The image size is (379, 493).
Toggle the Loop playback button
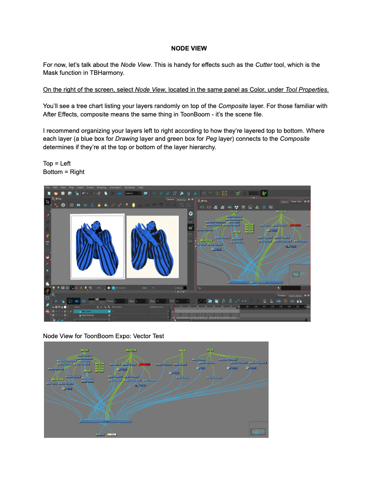[x=70, y=301]
